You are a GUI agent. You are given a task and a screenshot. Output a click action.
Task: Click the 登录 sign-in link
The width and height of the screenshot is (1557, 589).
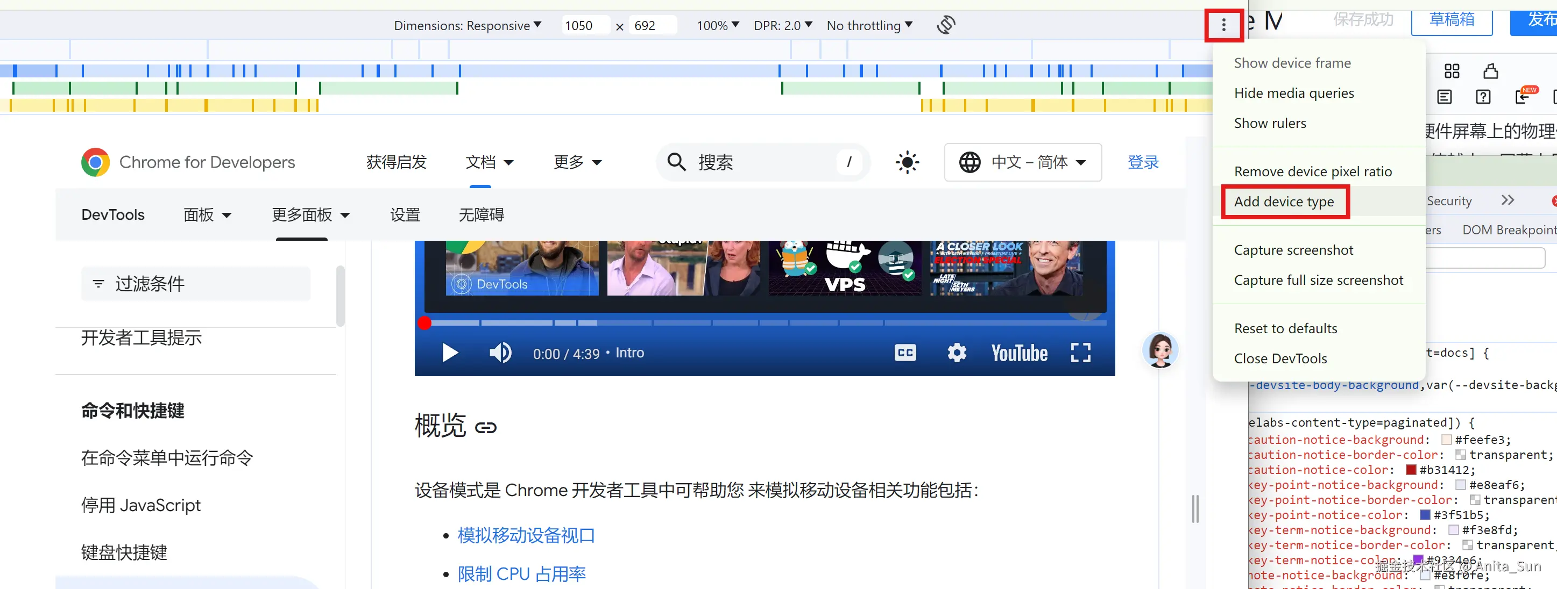[x=1143, y=162]
